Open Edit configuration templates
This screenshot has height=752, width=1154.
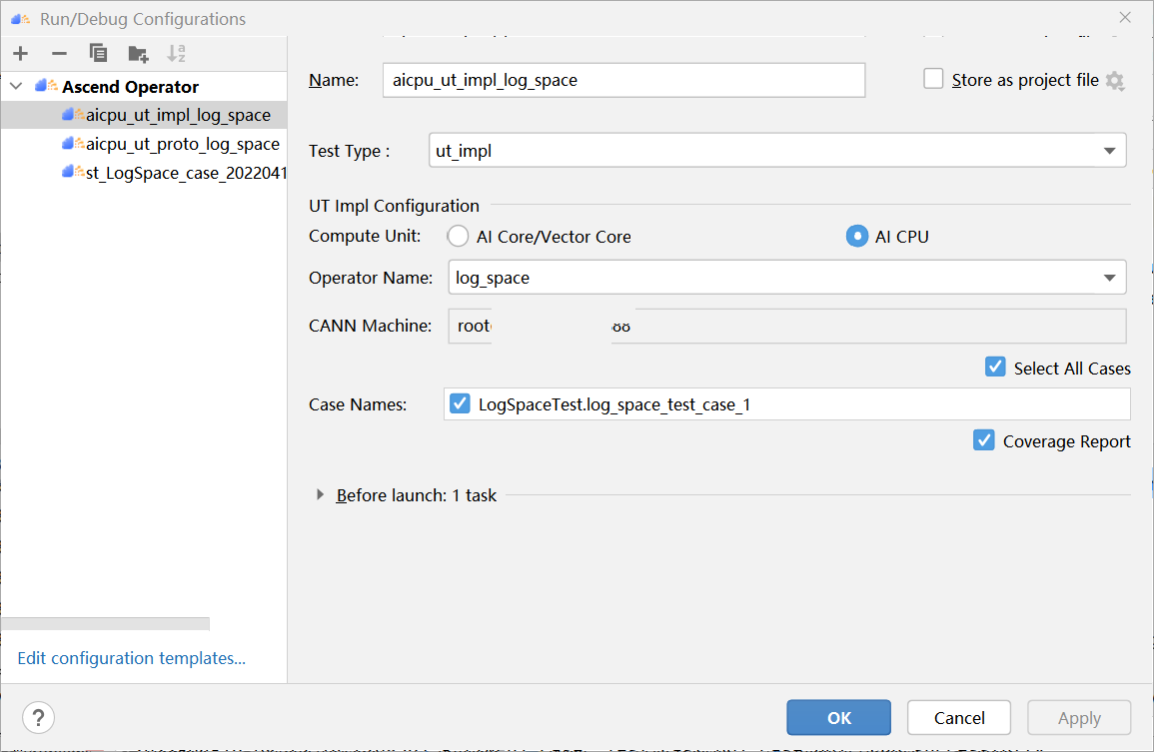pyautogui.click(x=131, y=657)
